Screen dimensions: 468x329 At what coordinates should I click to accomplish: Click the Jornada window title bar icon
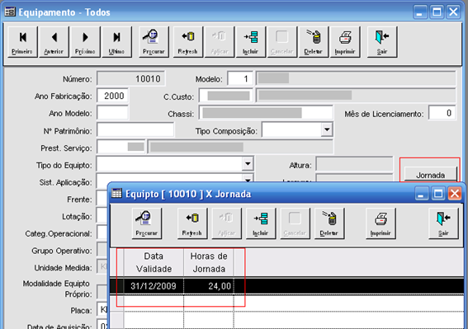(x=116, y=194)
